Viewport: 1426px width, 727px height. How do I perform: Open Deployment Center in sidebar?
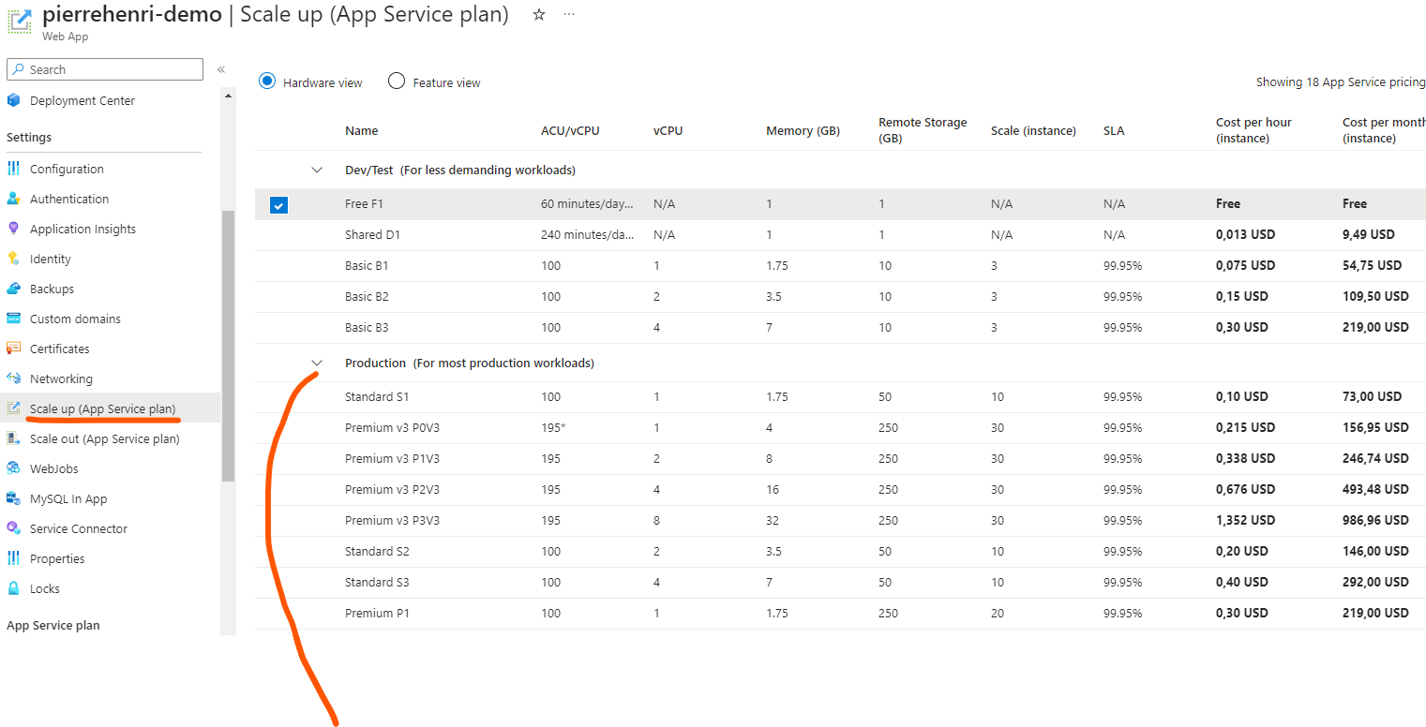coord(83,100)
